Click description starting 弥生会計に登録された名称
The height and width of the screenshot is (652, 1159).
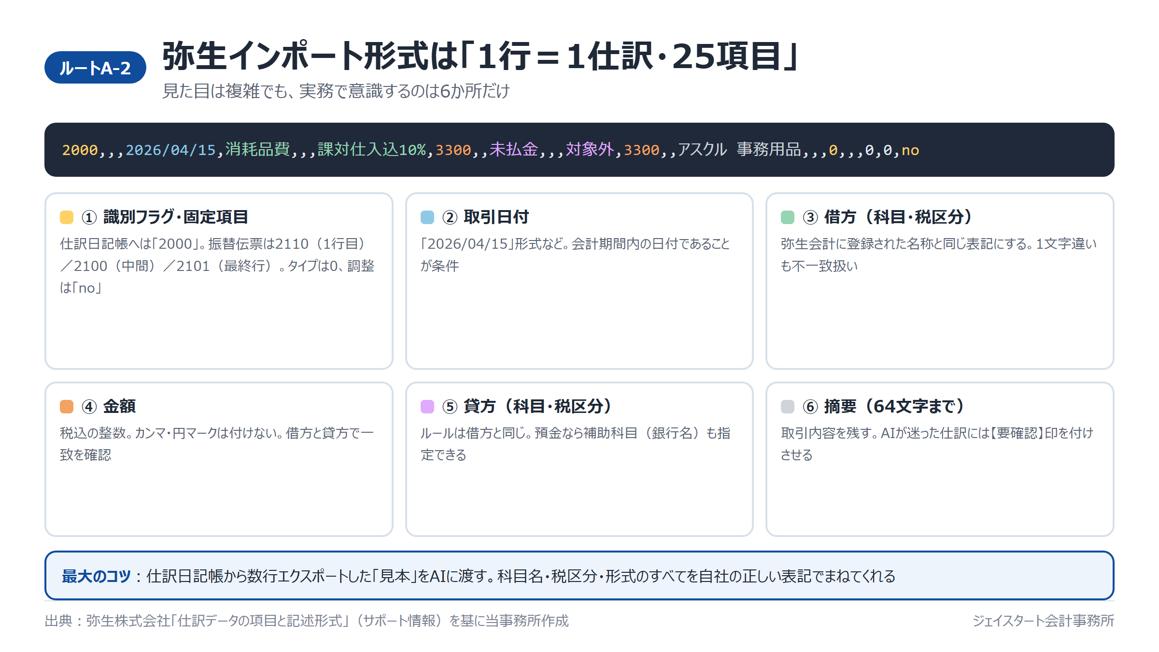click(x=939, y=255)
